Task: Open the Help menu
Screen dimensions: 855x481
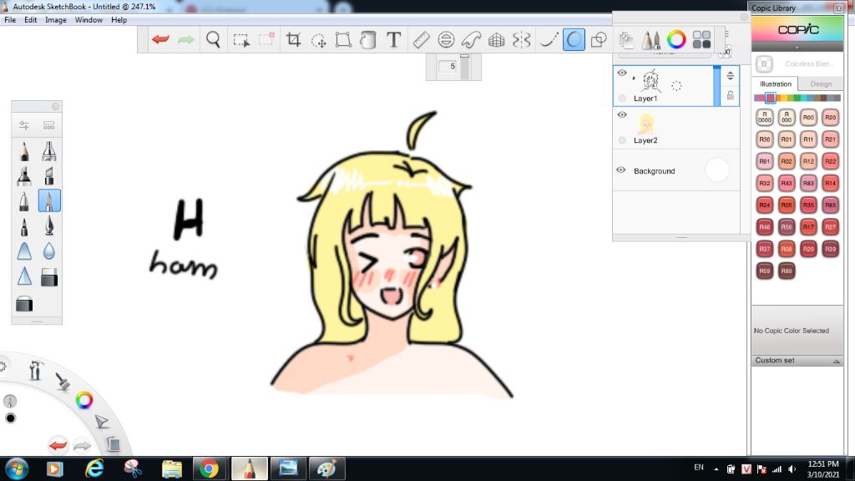Action: [119, 20]
